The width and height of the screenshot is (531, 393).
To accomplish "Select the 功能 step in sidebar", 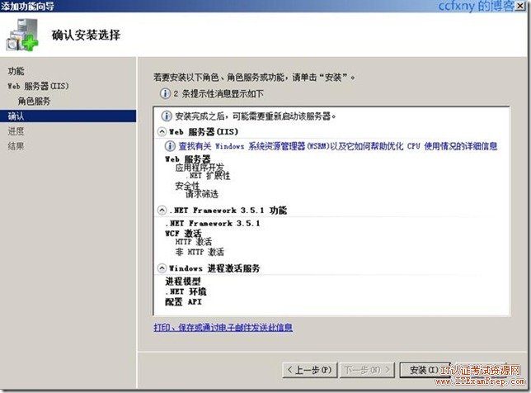I will pyautogui.click(x=16, y=71).
